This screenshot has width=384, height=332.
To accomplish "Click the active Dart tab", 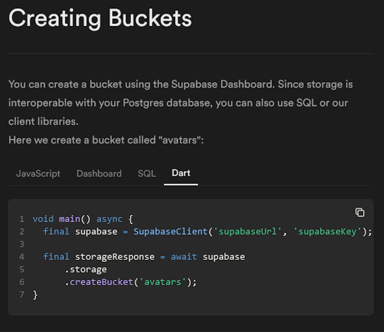I will (181, 173).
